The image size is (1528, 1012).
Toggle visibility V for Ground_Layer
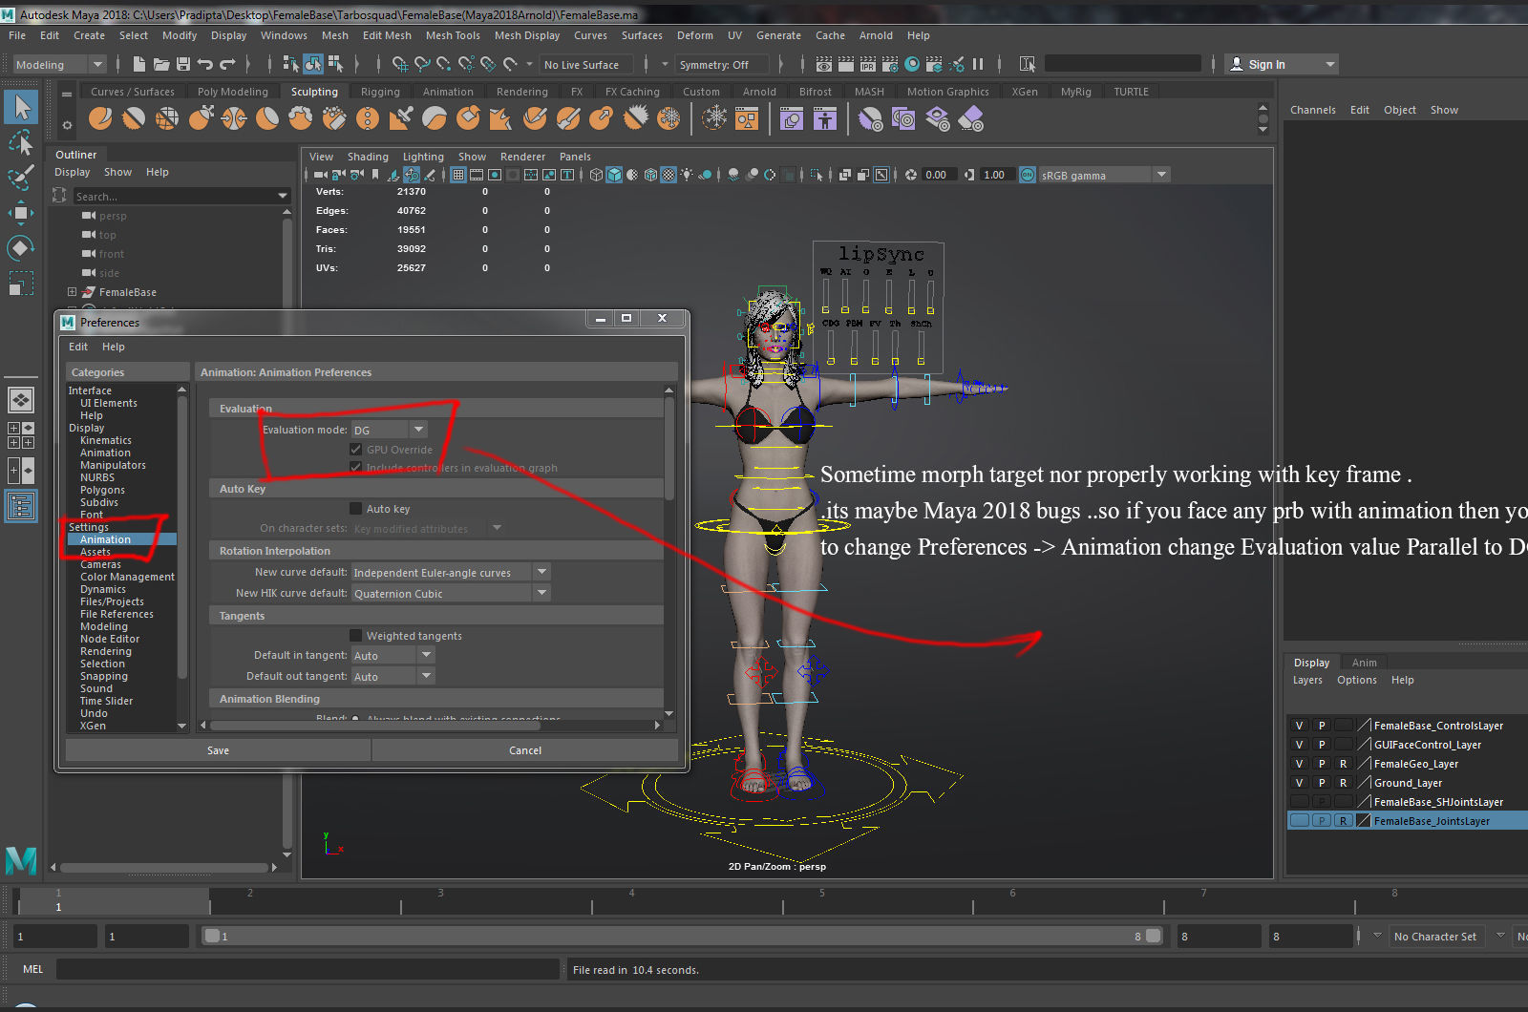1299,783
